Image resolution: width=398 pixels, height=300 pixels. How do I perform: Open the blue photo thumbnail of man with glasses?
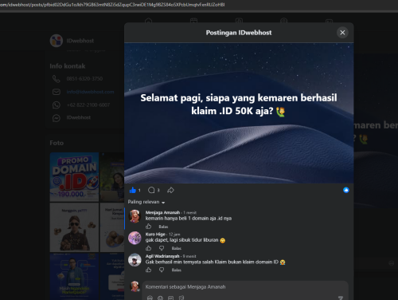[74, 277]
